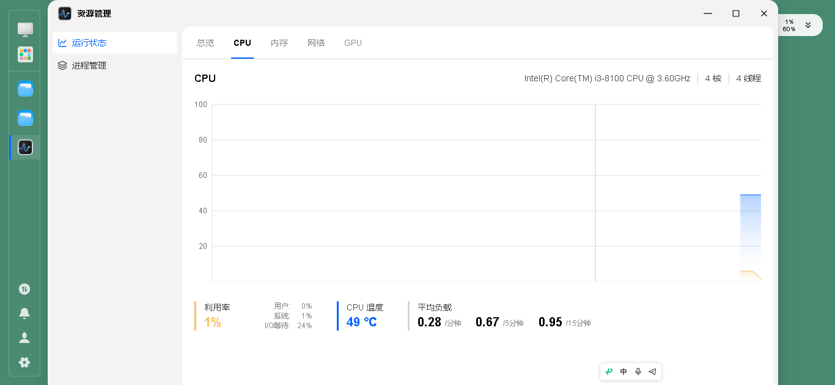Switch to the 内存 tab

point(279,43)
